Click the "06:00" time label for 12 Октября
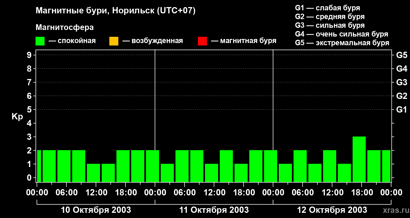 tap(303, 193)
